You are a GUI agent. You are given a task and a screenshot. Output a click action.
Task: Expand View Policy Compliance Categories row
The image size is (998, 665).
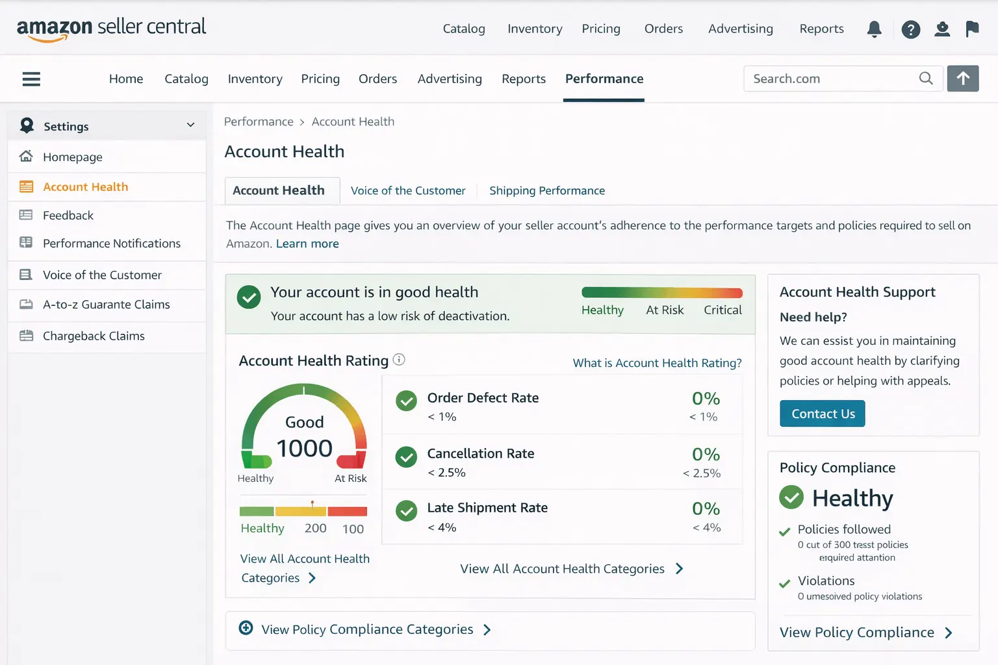367,629
